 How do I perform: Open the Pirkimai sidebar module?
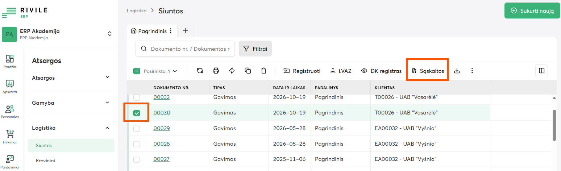click(10, 137)
